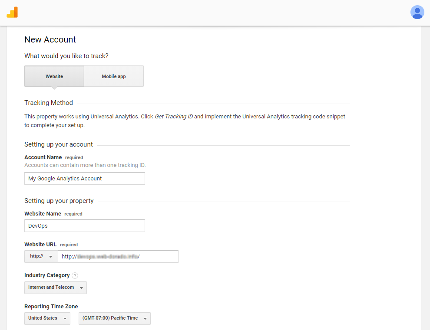Click the Account Name input field

tap(84, 179)
